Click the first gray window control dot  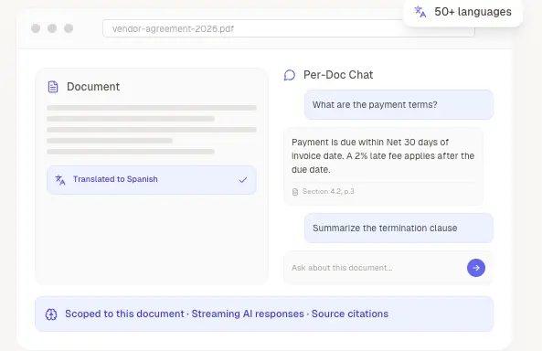tap(36, 28)
